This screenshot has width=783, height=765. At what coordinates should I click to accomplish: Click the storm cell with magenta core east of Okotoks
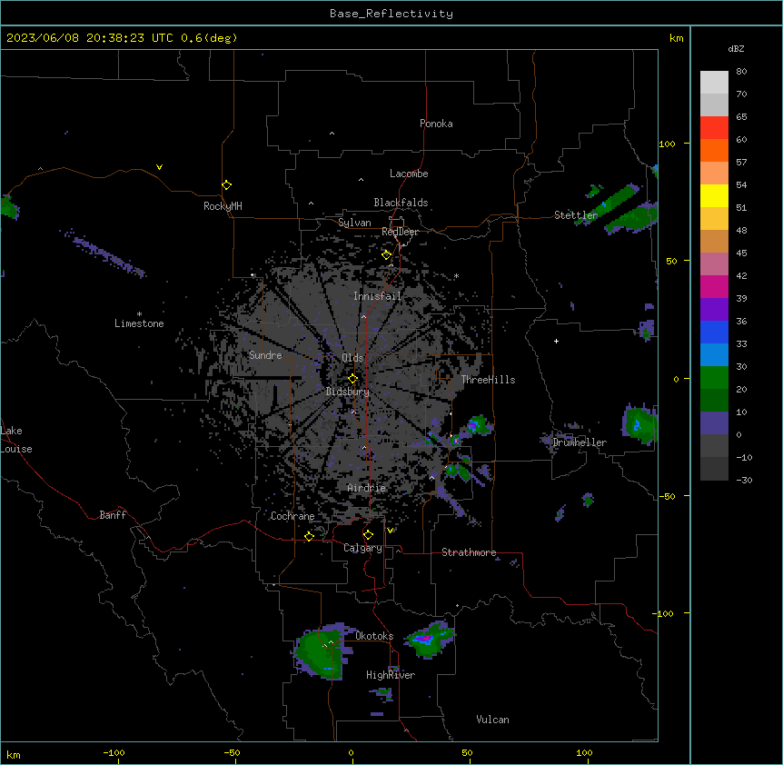[430, 639]
